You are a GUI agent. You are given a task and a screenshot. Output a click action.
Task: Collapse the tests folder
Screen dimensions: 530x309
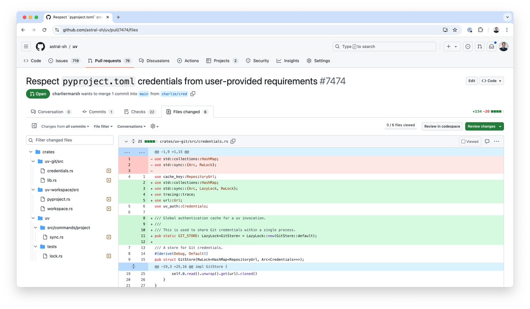point(36,247)
